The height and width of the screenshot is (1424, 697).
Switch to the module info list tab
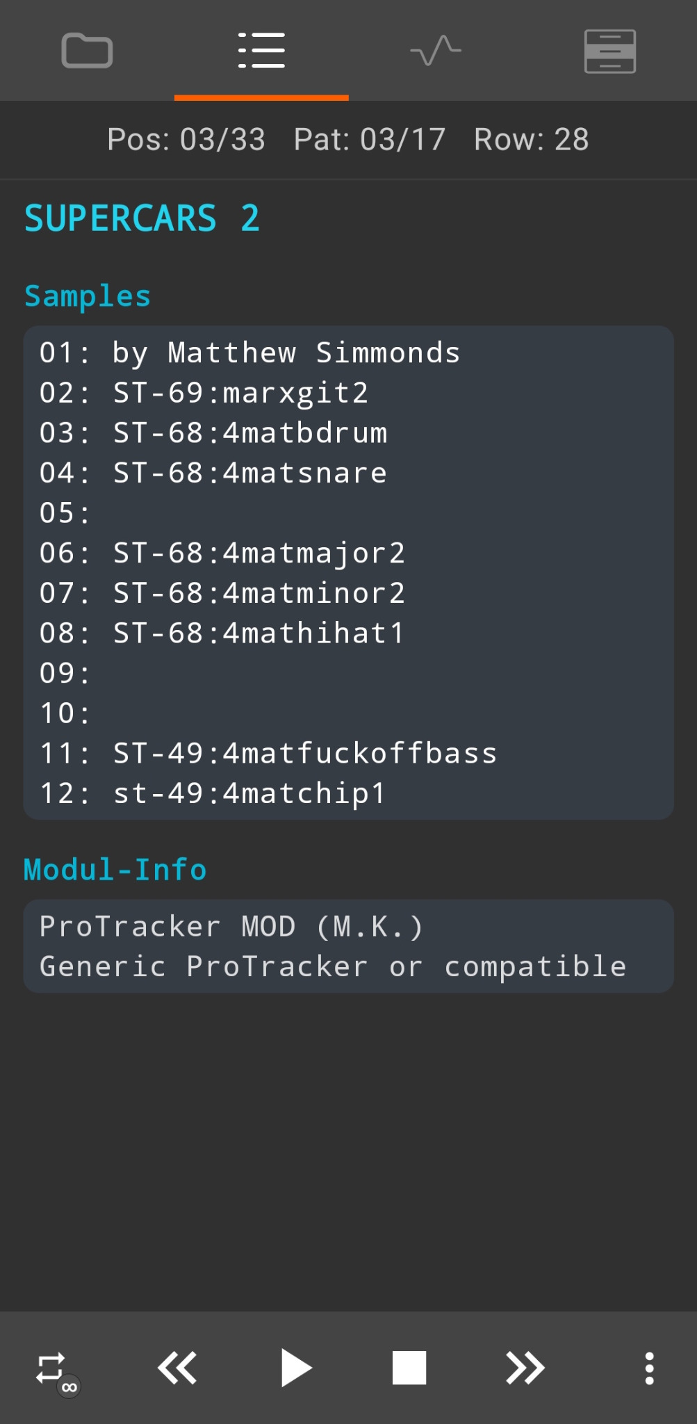[261, 51]
